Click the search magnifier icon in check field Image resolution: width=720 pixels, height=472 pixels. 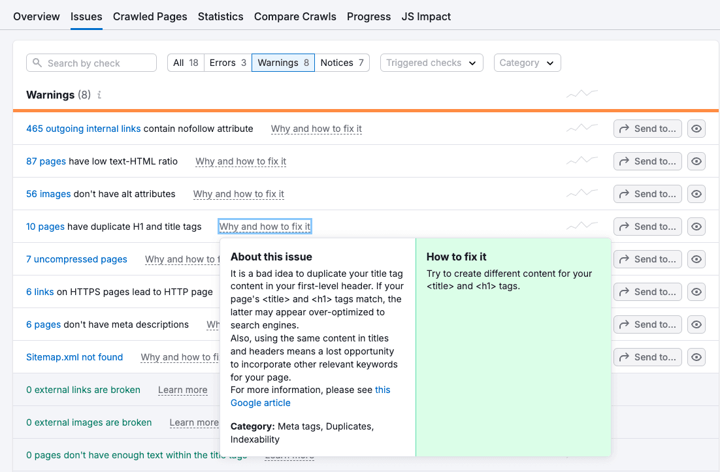[x=37, y=63]
